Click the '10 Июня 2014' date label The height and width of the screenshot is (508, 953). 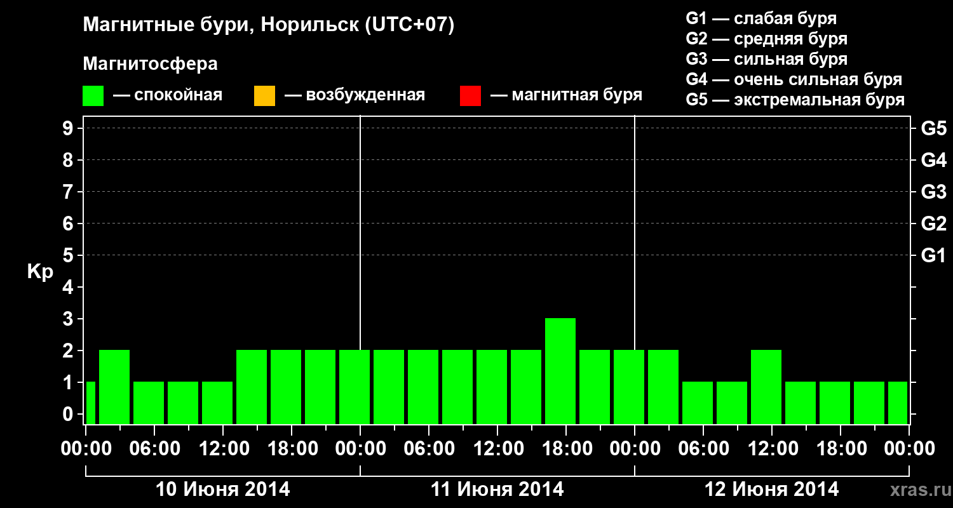[x=222, y=490]
